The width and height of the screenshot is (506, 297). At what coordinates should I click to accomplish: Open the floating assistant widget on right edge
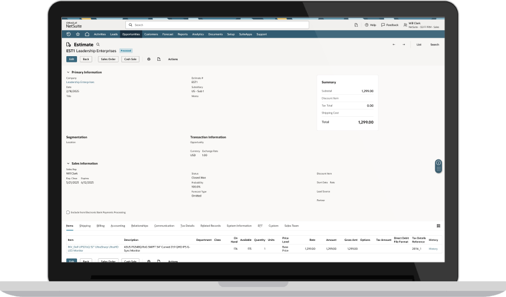(438, 166)
